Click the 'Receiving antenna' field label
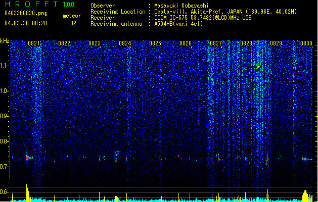This screenshot has height=202, width=318. tap(116, 24)
